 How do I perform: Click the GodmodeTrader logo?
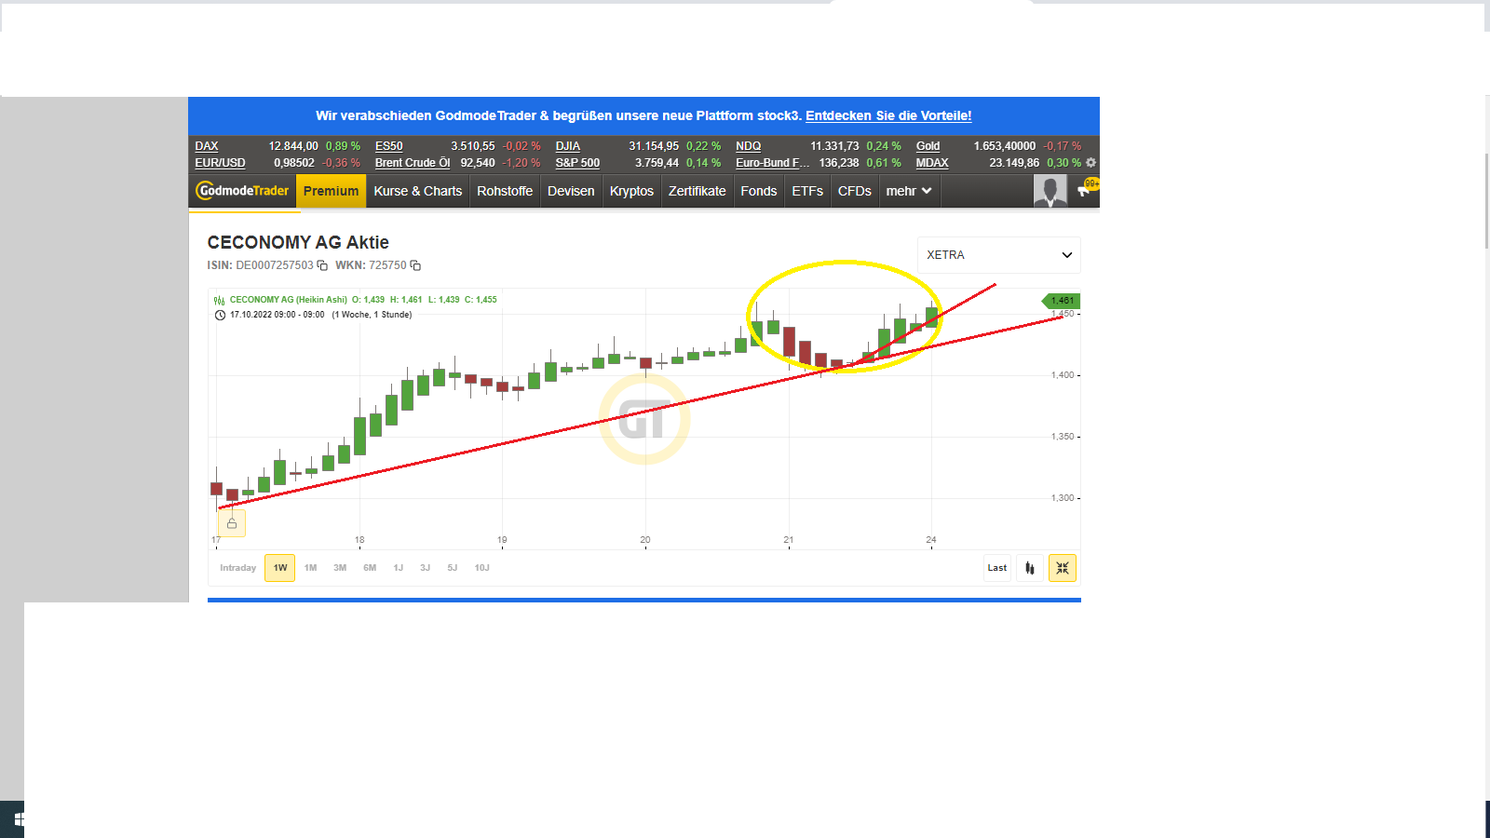[x=243, y=191]
